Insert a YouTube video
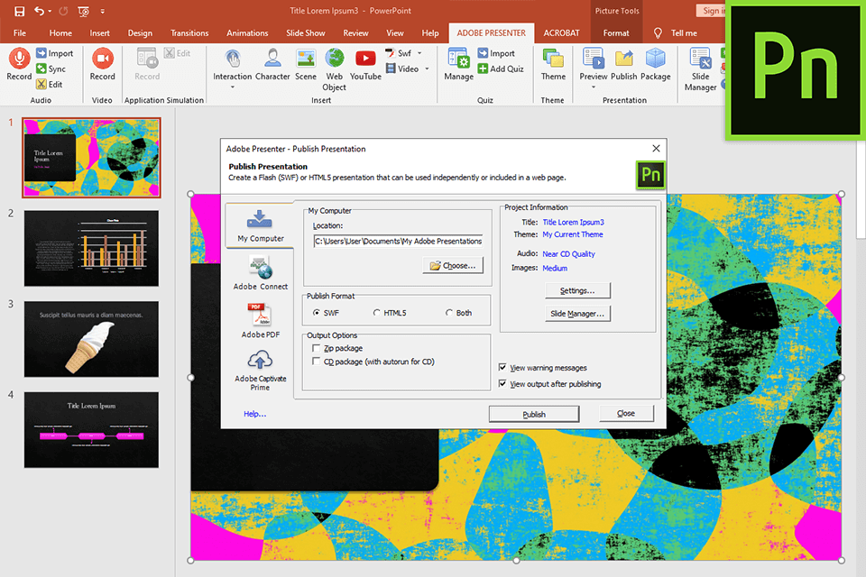 click(365, 65)
